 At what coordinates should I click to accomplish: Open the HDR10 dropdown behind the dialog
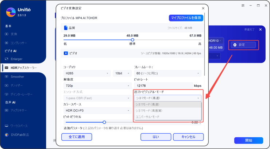215,41
